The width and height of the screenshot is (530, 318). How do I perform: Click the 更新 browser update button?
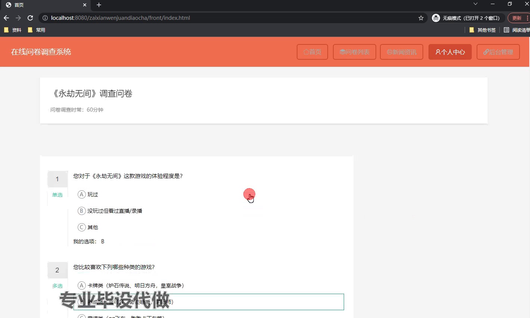coord(517,18)
